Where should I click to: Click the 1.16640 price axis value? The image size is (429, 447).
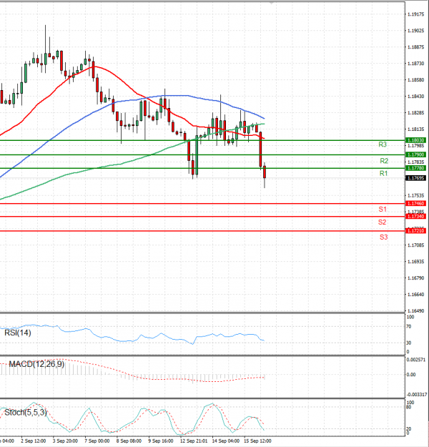click(x=415, y=295)
